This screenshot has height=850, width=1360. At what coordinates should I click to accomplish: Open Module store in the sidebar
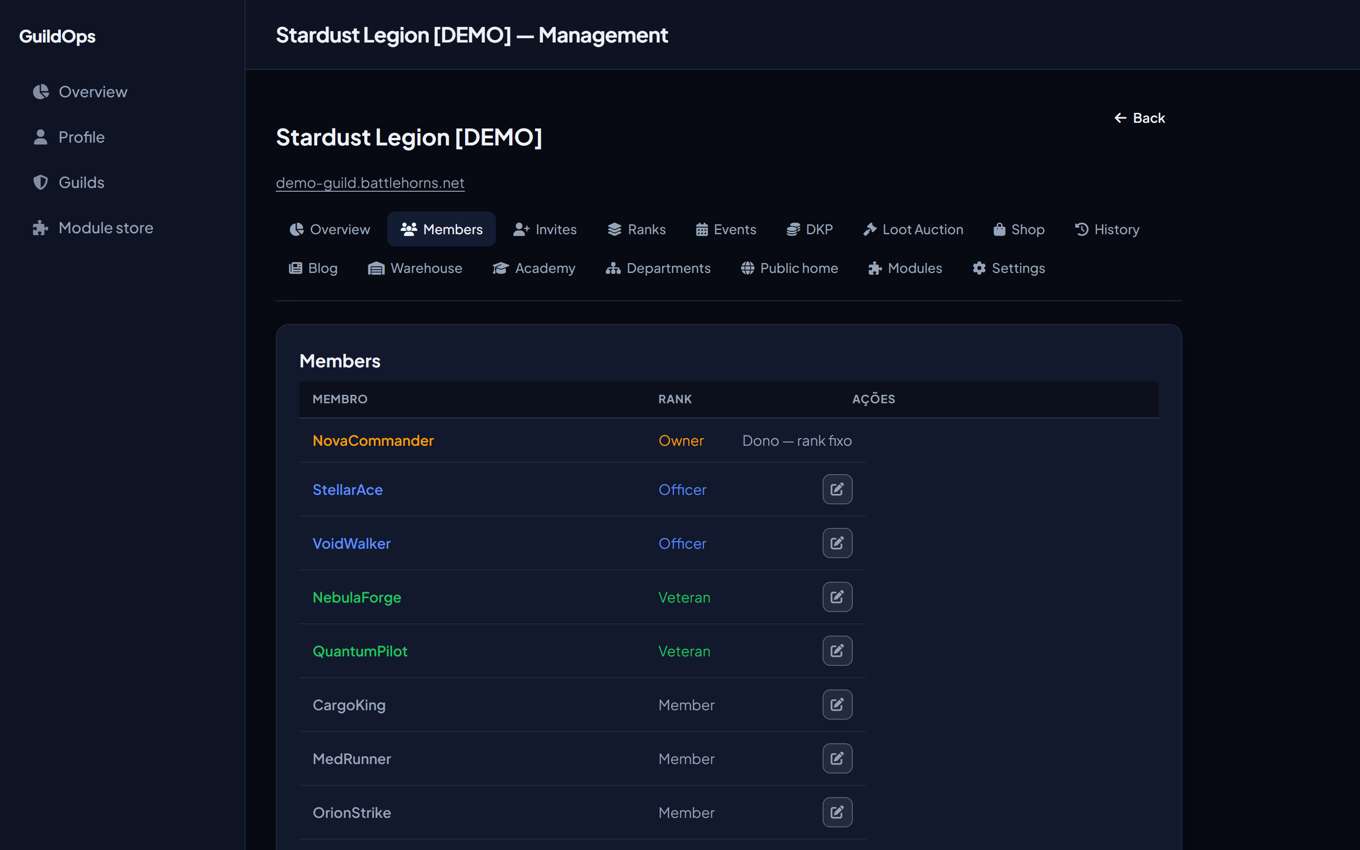tap(122, 228)
